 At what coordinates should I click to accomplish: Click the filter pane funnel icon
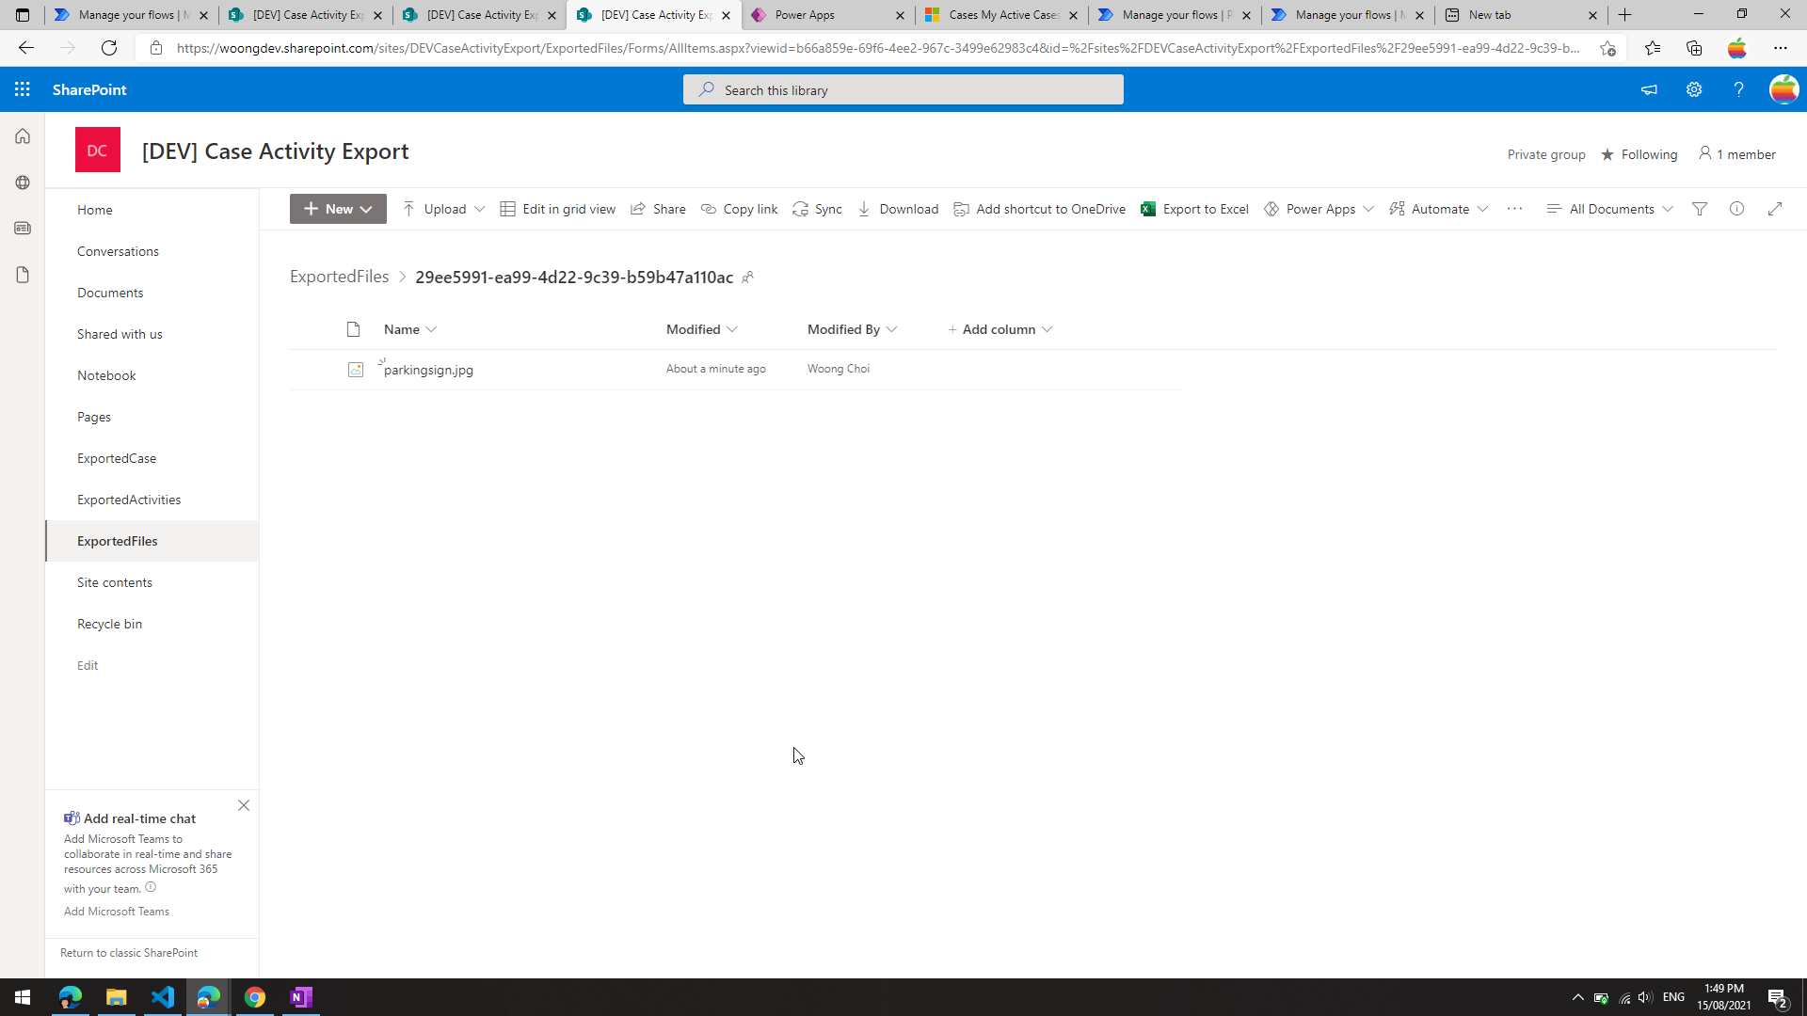(1700, 209)
